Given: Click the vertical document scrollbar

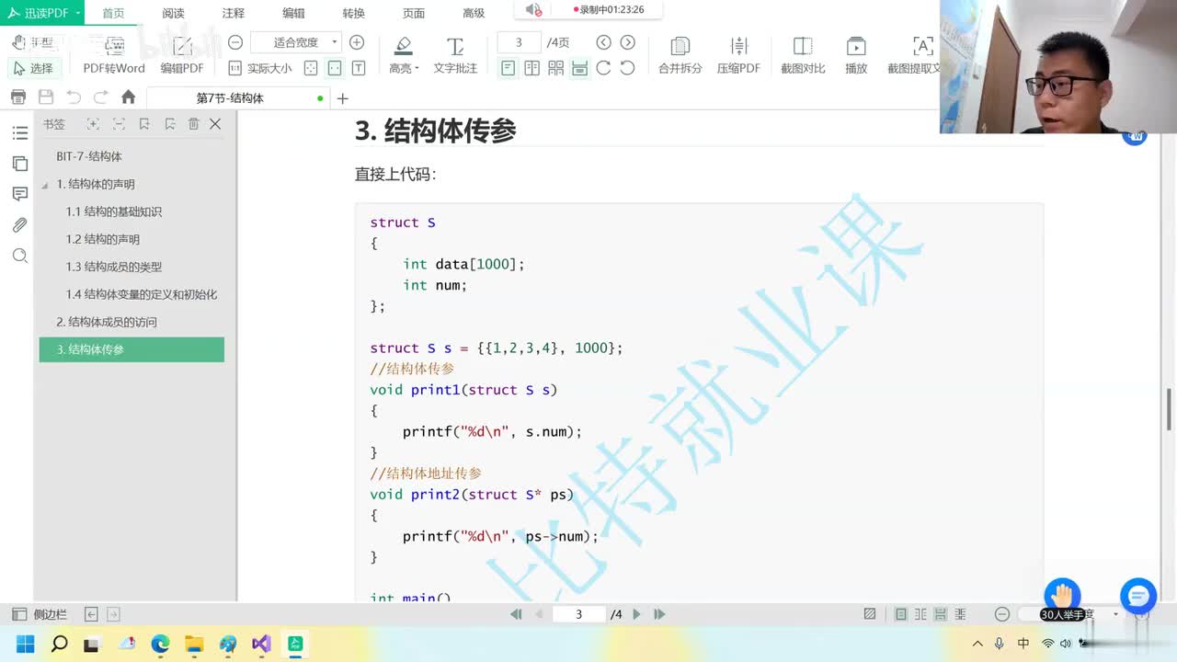Looking at the screenshot, I should pos(1170,407).
